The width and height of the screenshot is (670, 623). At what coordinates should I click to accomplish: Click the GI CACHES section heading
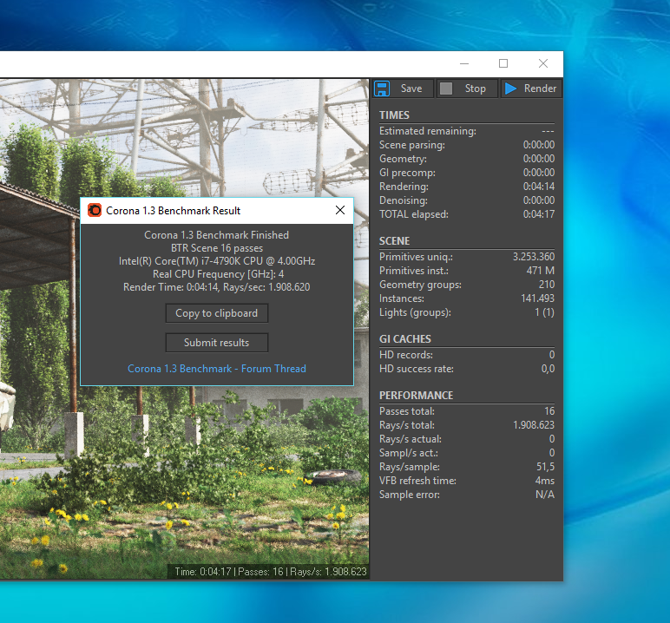[x=405, y=339]
